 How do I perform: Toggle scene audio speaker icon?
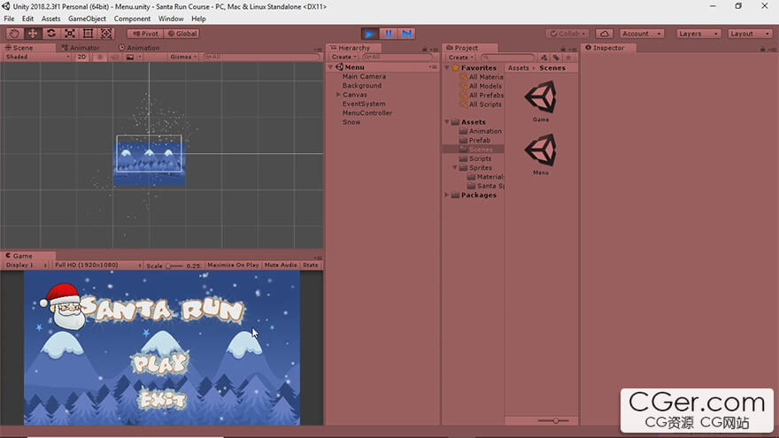click(115, 58)
